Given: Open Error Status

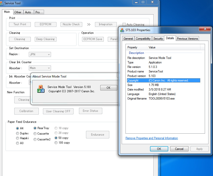Looking at the screenshot, I should coord(90,111).
